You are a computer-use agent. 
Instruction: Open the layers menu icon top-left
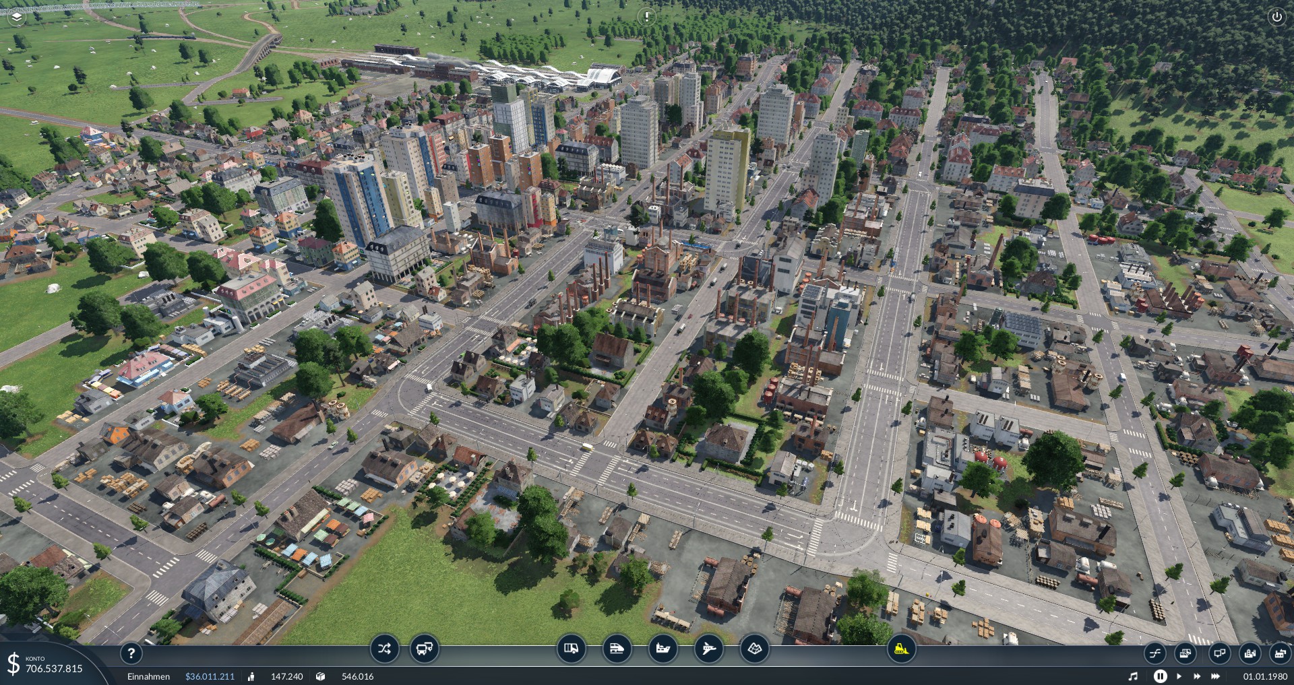(x=17, y=17)
